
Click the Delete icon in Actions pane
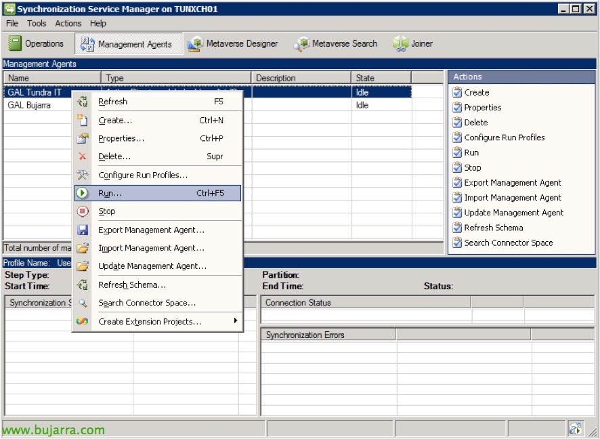point(457,123)
